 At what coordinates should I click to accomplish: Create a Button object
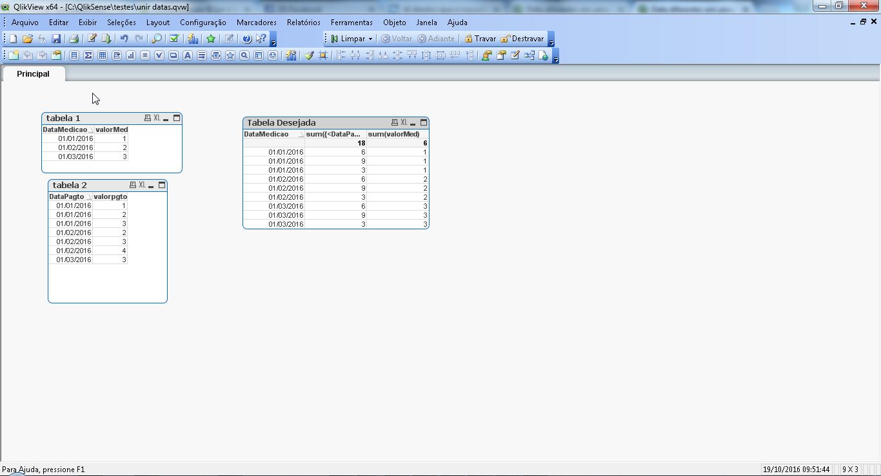(x=173, y=55)
